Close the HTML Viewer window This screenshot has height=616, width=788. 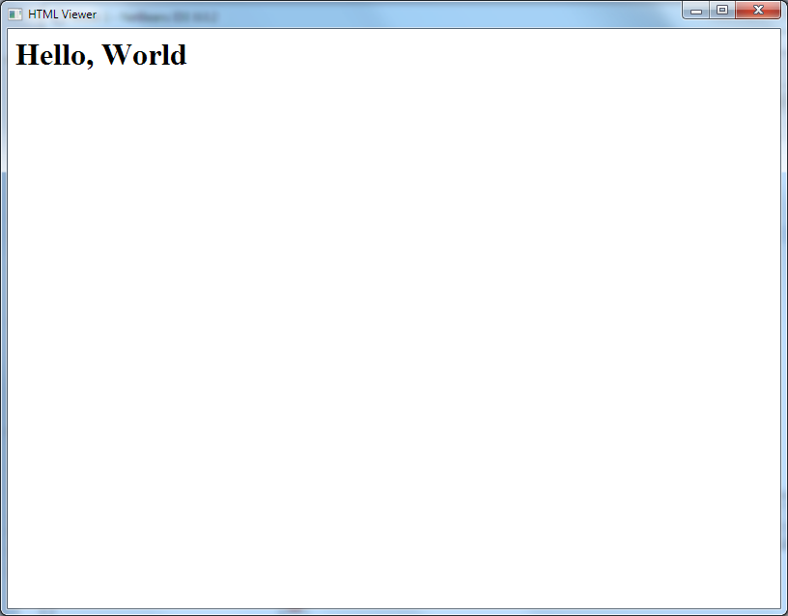757,10
